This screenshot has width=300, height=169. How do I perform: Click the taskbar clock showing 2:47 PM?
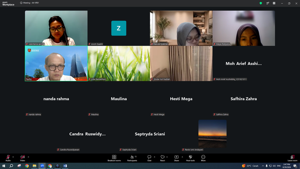(x=286, y=166)
